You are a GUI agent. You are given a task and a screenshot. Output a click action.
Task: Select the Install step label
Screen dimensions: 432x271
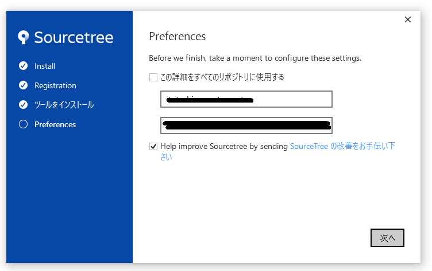(45, 66)
